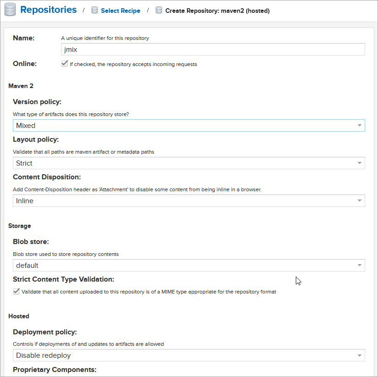Viewport: 378px width, 377px height.
Task: Open the Blob store selection list
Action: coord(188,265)
